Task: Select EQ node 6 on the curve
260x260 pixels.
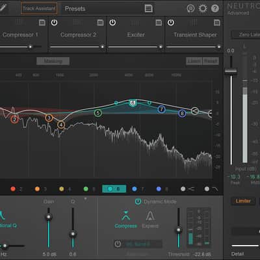Action: (x=133, y=103)
